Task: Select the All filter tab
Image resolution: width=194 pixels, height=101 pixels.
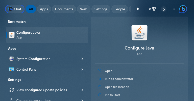Action: 31,9
